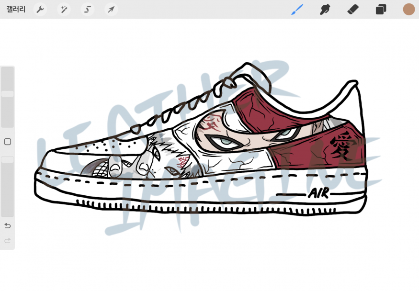Open the Adjustments magic wand menu
This screenshot has height=291, width=419.
click(64, 10)
